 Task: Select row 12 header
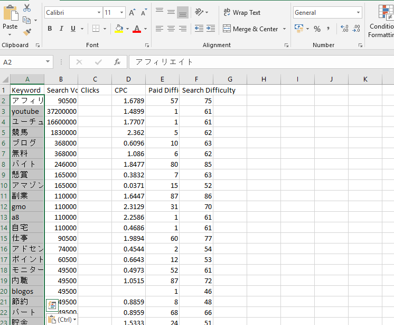pyautogui.click(x=5, y=206)
